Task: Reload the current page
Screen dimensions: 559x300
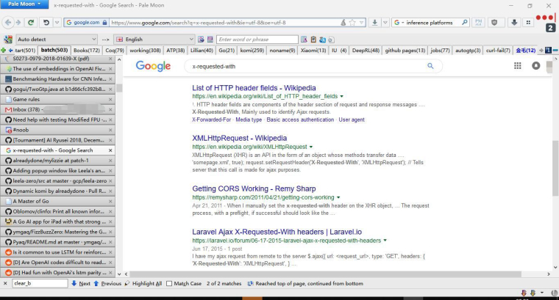Action: pyautogui.click(x=31, y=23)
